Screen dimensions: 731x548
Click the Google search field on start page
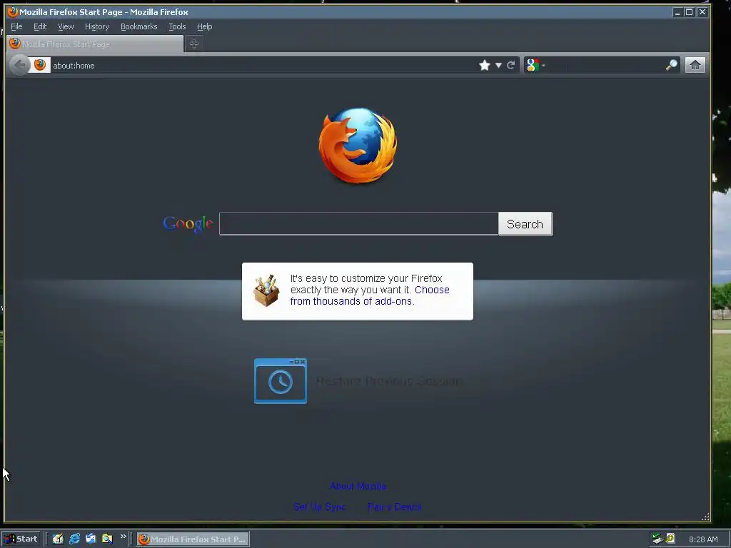coord(358,223)
